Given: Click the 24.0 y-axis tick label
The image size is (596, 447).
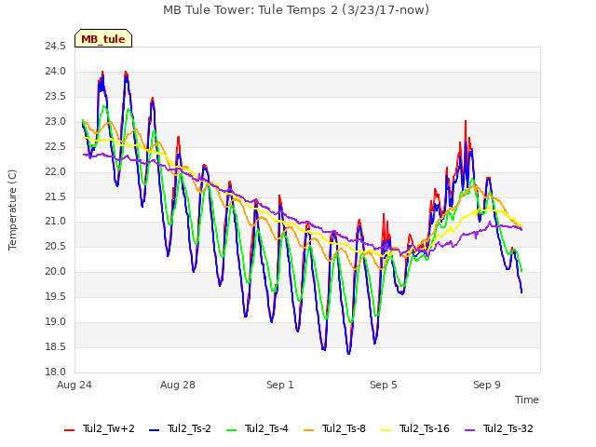Looking at the screenshot, I should pos(56,72).
